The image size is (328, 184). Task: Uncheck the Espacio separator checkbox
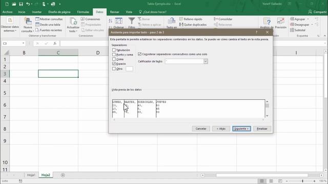[114, 63]
